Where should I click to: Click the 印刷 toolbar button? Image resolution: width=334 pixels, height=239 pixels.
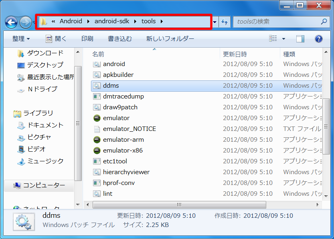(87, 39)
